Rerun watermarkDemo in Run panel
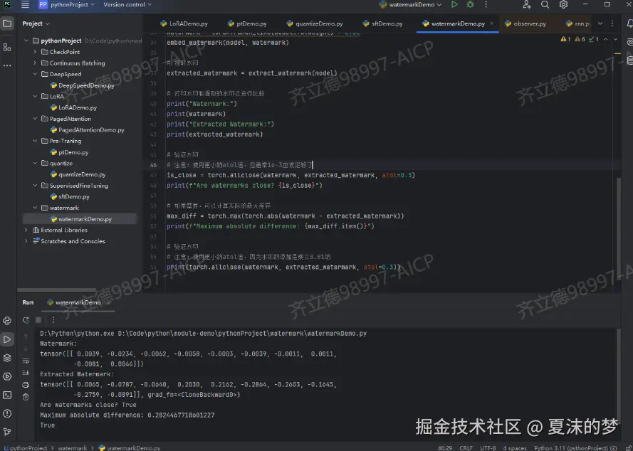Screen dimensions: 633x451 tap(26, 320)
